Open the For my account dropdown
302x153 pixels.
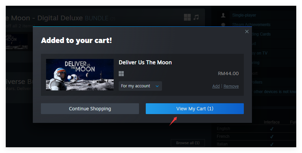click(140, 86)
